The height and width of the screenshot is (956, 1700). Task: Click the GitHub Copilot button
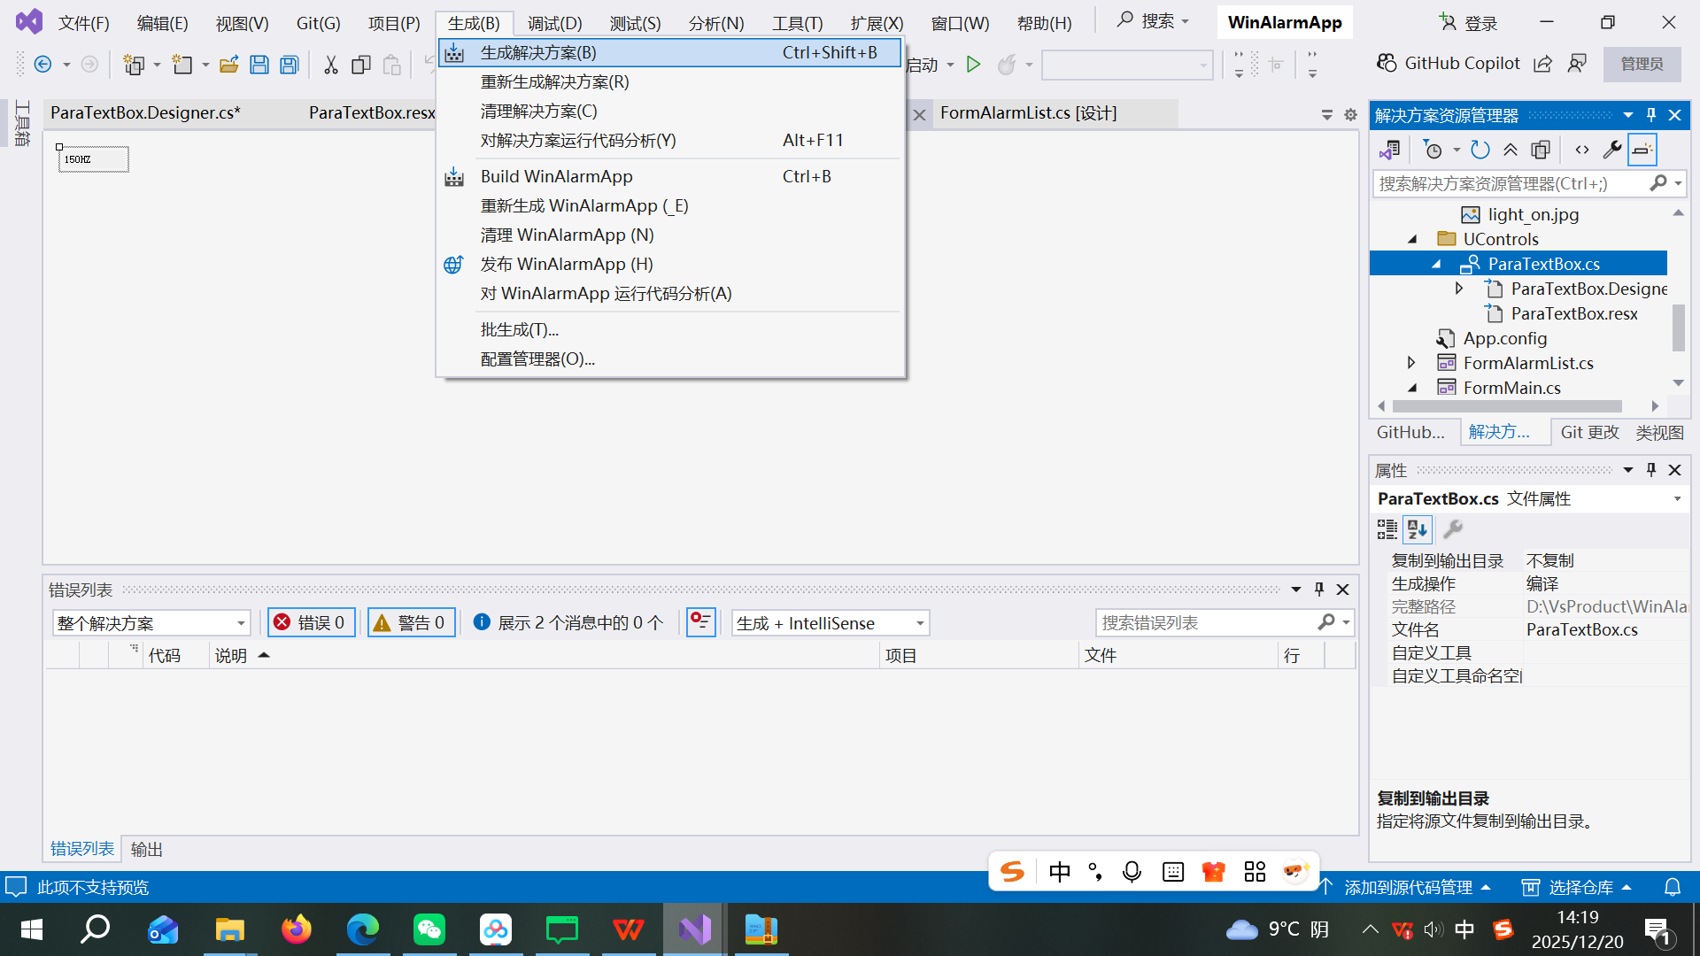[x=1449, y=64]
